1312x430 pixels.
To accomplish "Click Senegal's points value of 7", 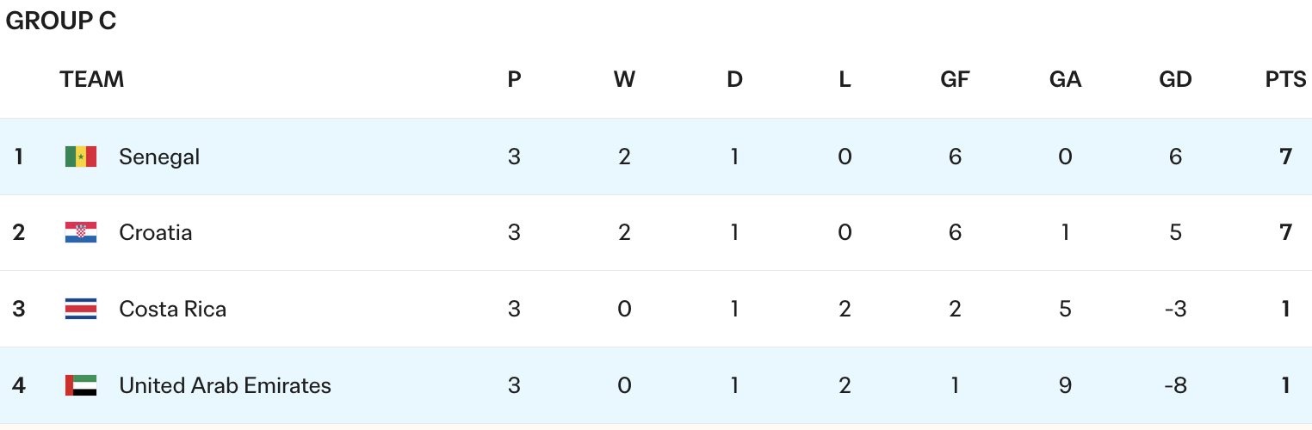I will tap(1285, 157).
